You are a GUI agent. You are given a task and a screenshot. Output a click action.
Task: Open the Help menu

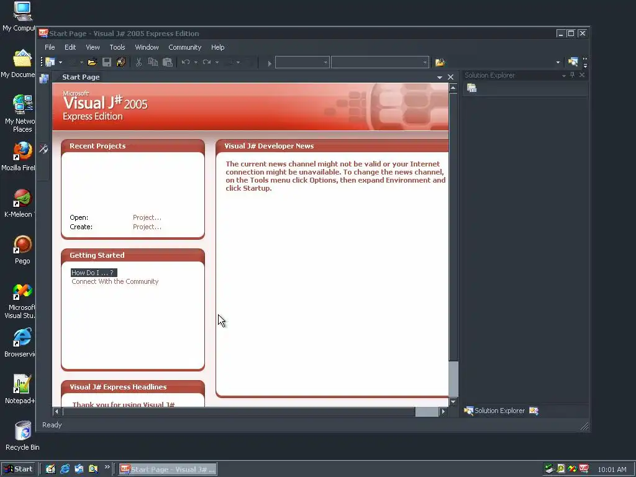[x=218, y=47]
